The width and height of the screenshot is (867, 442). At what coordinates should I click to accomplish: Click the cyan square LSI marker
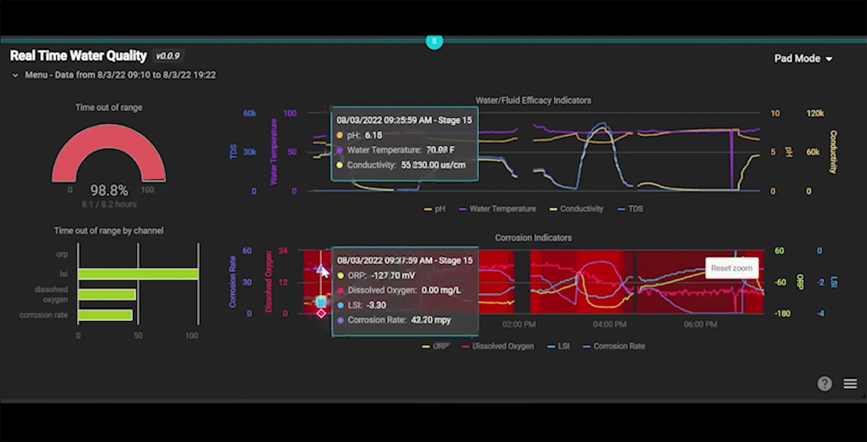click(321, 302)
